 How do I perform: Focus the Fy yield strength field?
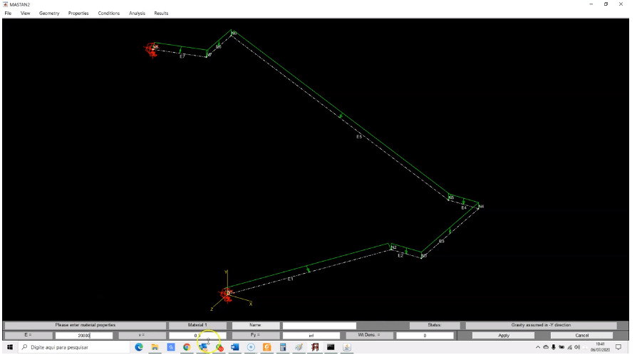311,335
